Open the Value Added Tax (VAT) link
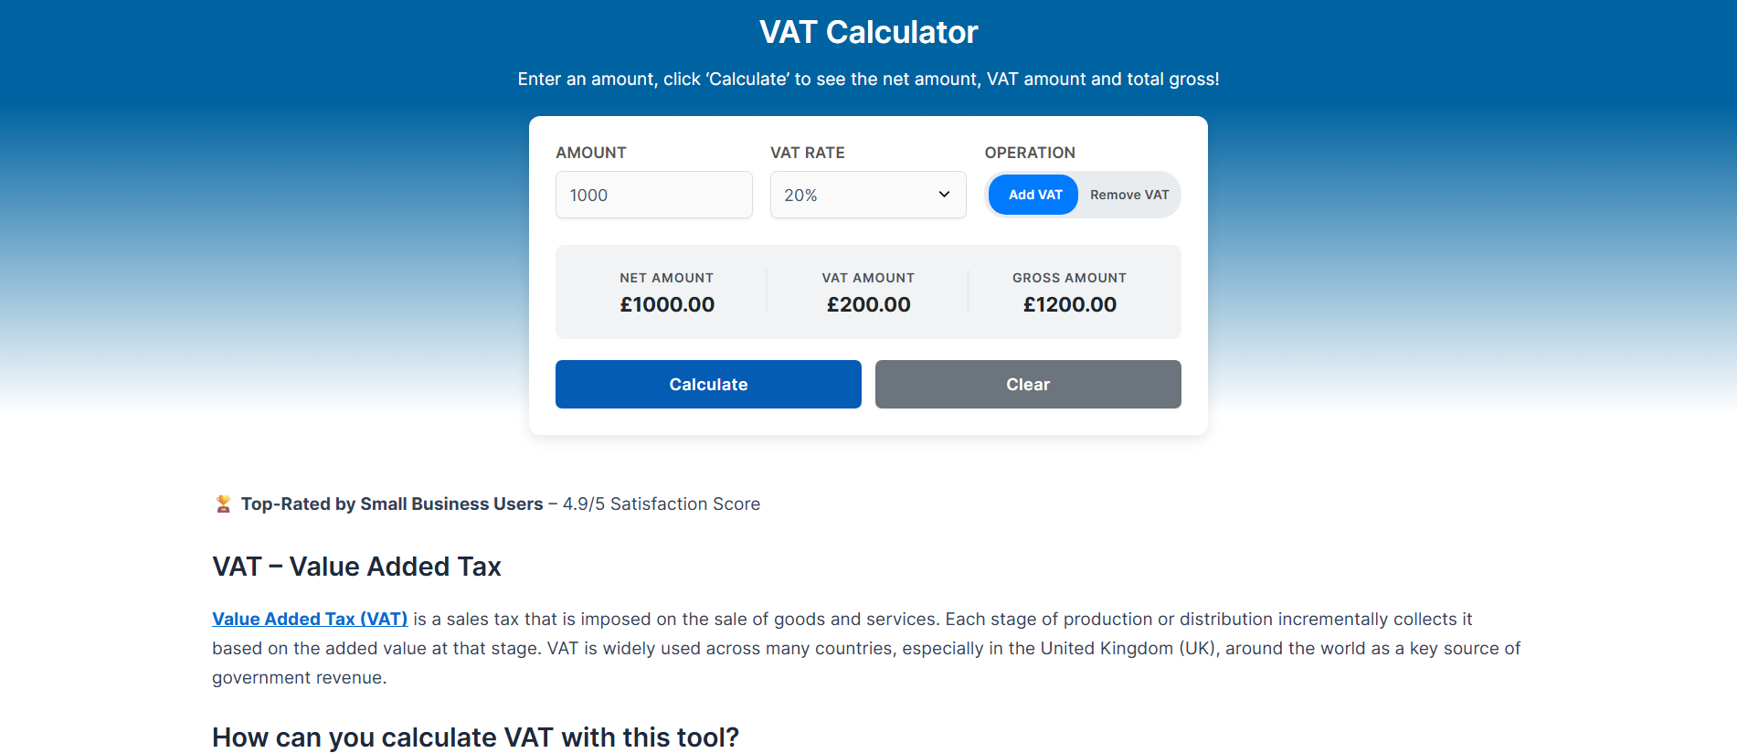Viewport: 1737px width, 753px height. click(x=309, y=619)
